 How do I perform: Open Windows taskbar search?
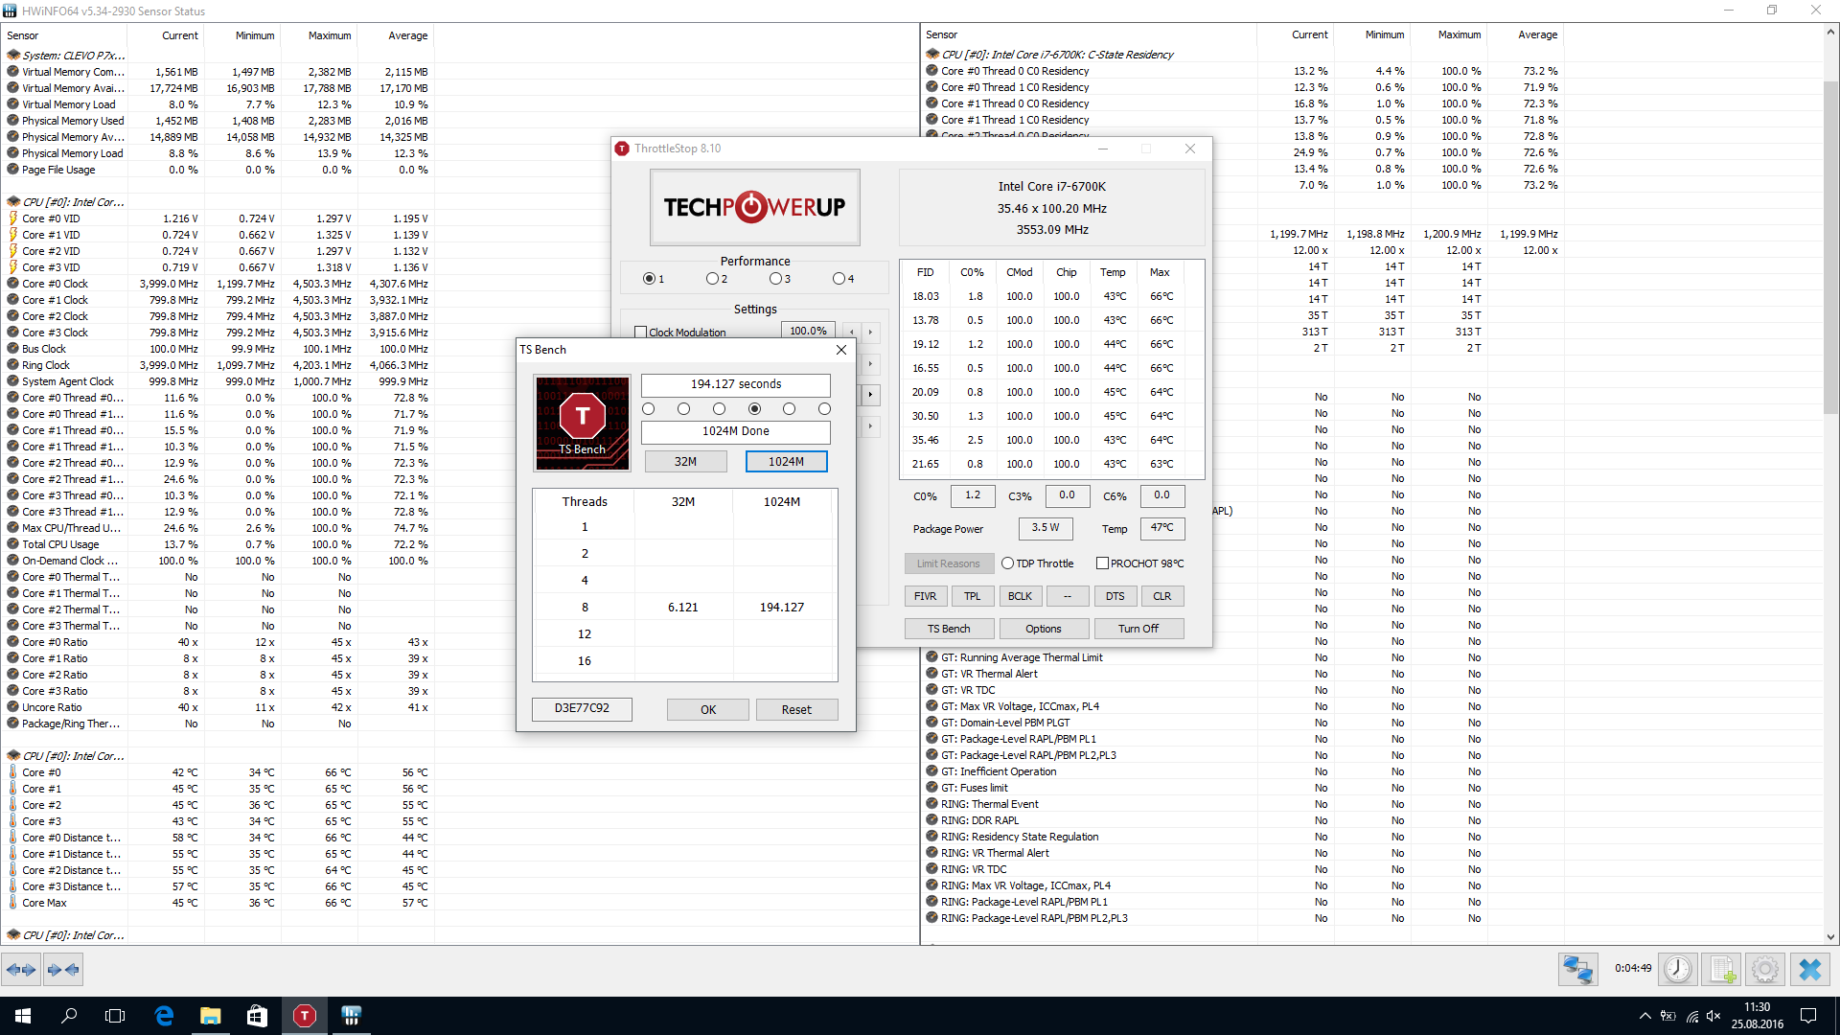(69, 1016)
